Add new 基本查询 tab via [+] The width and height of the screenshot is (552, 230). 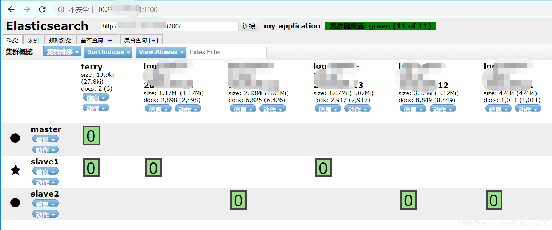coord(110,40)
